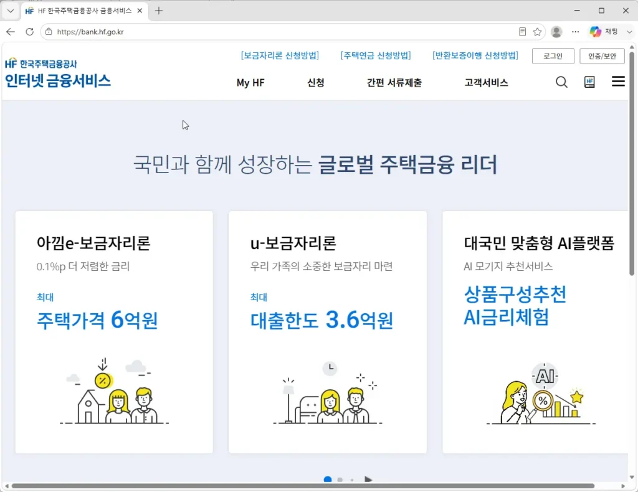Click the couple-on-sofa illustration
638x492 pixels.
pyautogui.click(x=328, y=392)
